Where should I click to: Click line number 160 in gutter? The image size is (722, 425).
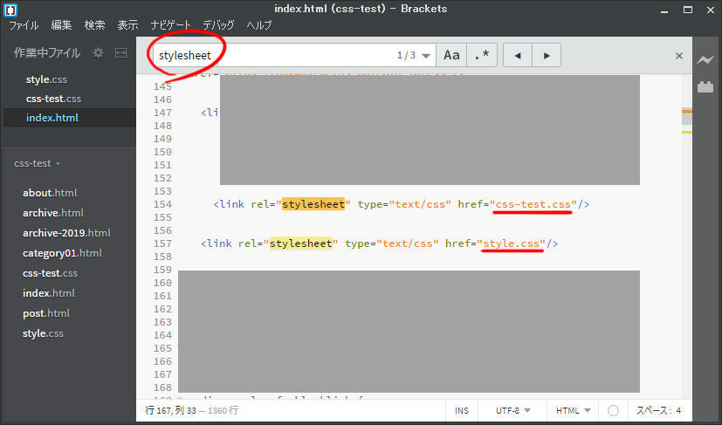pos(162,283)
